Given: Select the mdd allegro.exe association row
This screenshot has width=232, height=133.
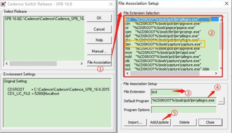Looking at the screenshot, I should tap(172, 57).
